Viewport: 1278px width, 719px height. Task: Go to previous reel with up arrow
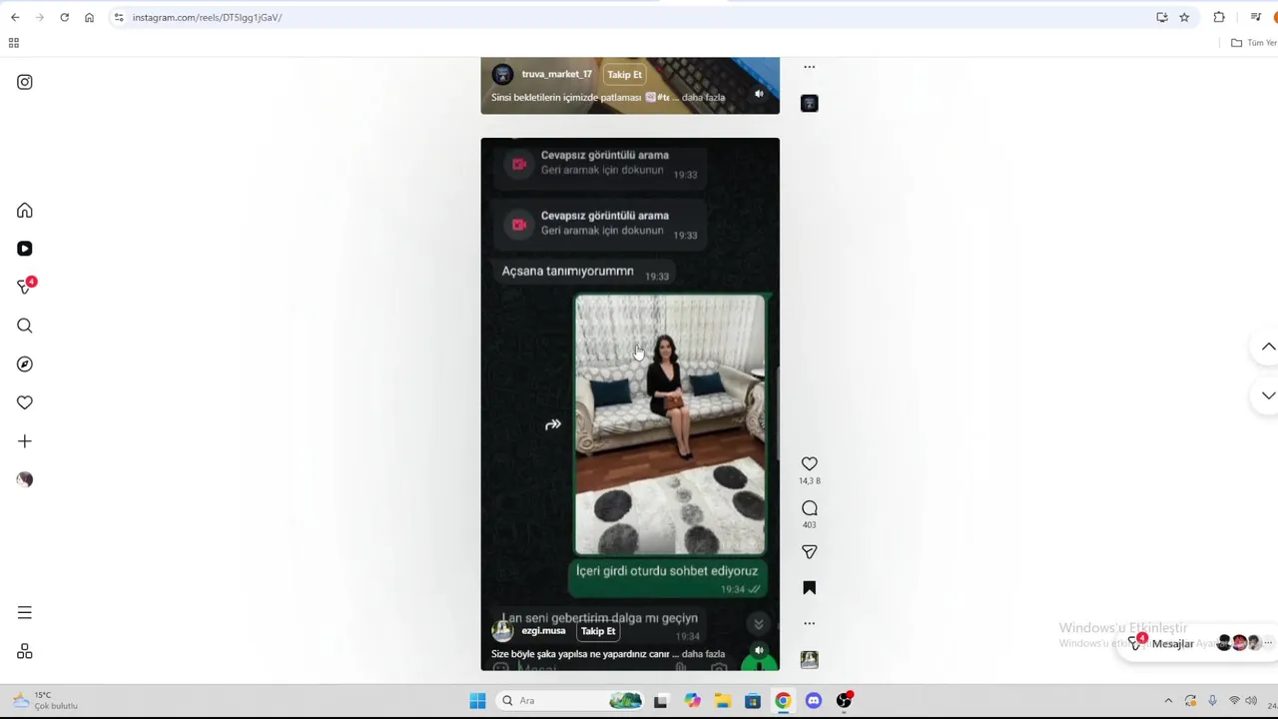1268,347
